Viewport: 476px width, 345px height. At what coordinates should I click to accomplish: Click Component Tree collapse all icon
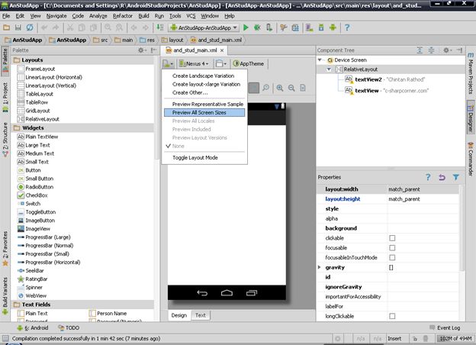point(431,50)
